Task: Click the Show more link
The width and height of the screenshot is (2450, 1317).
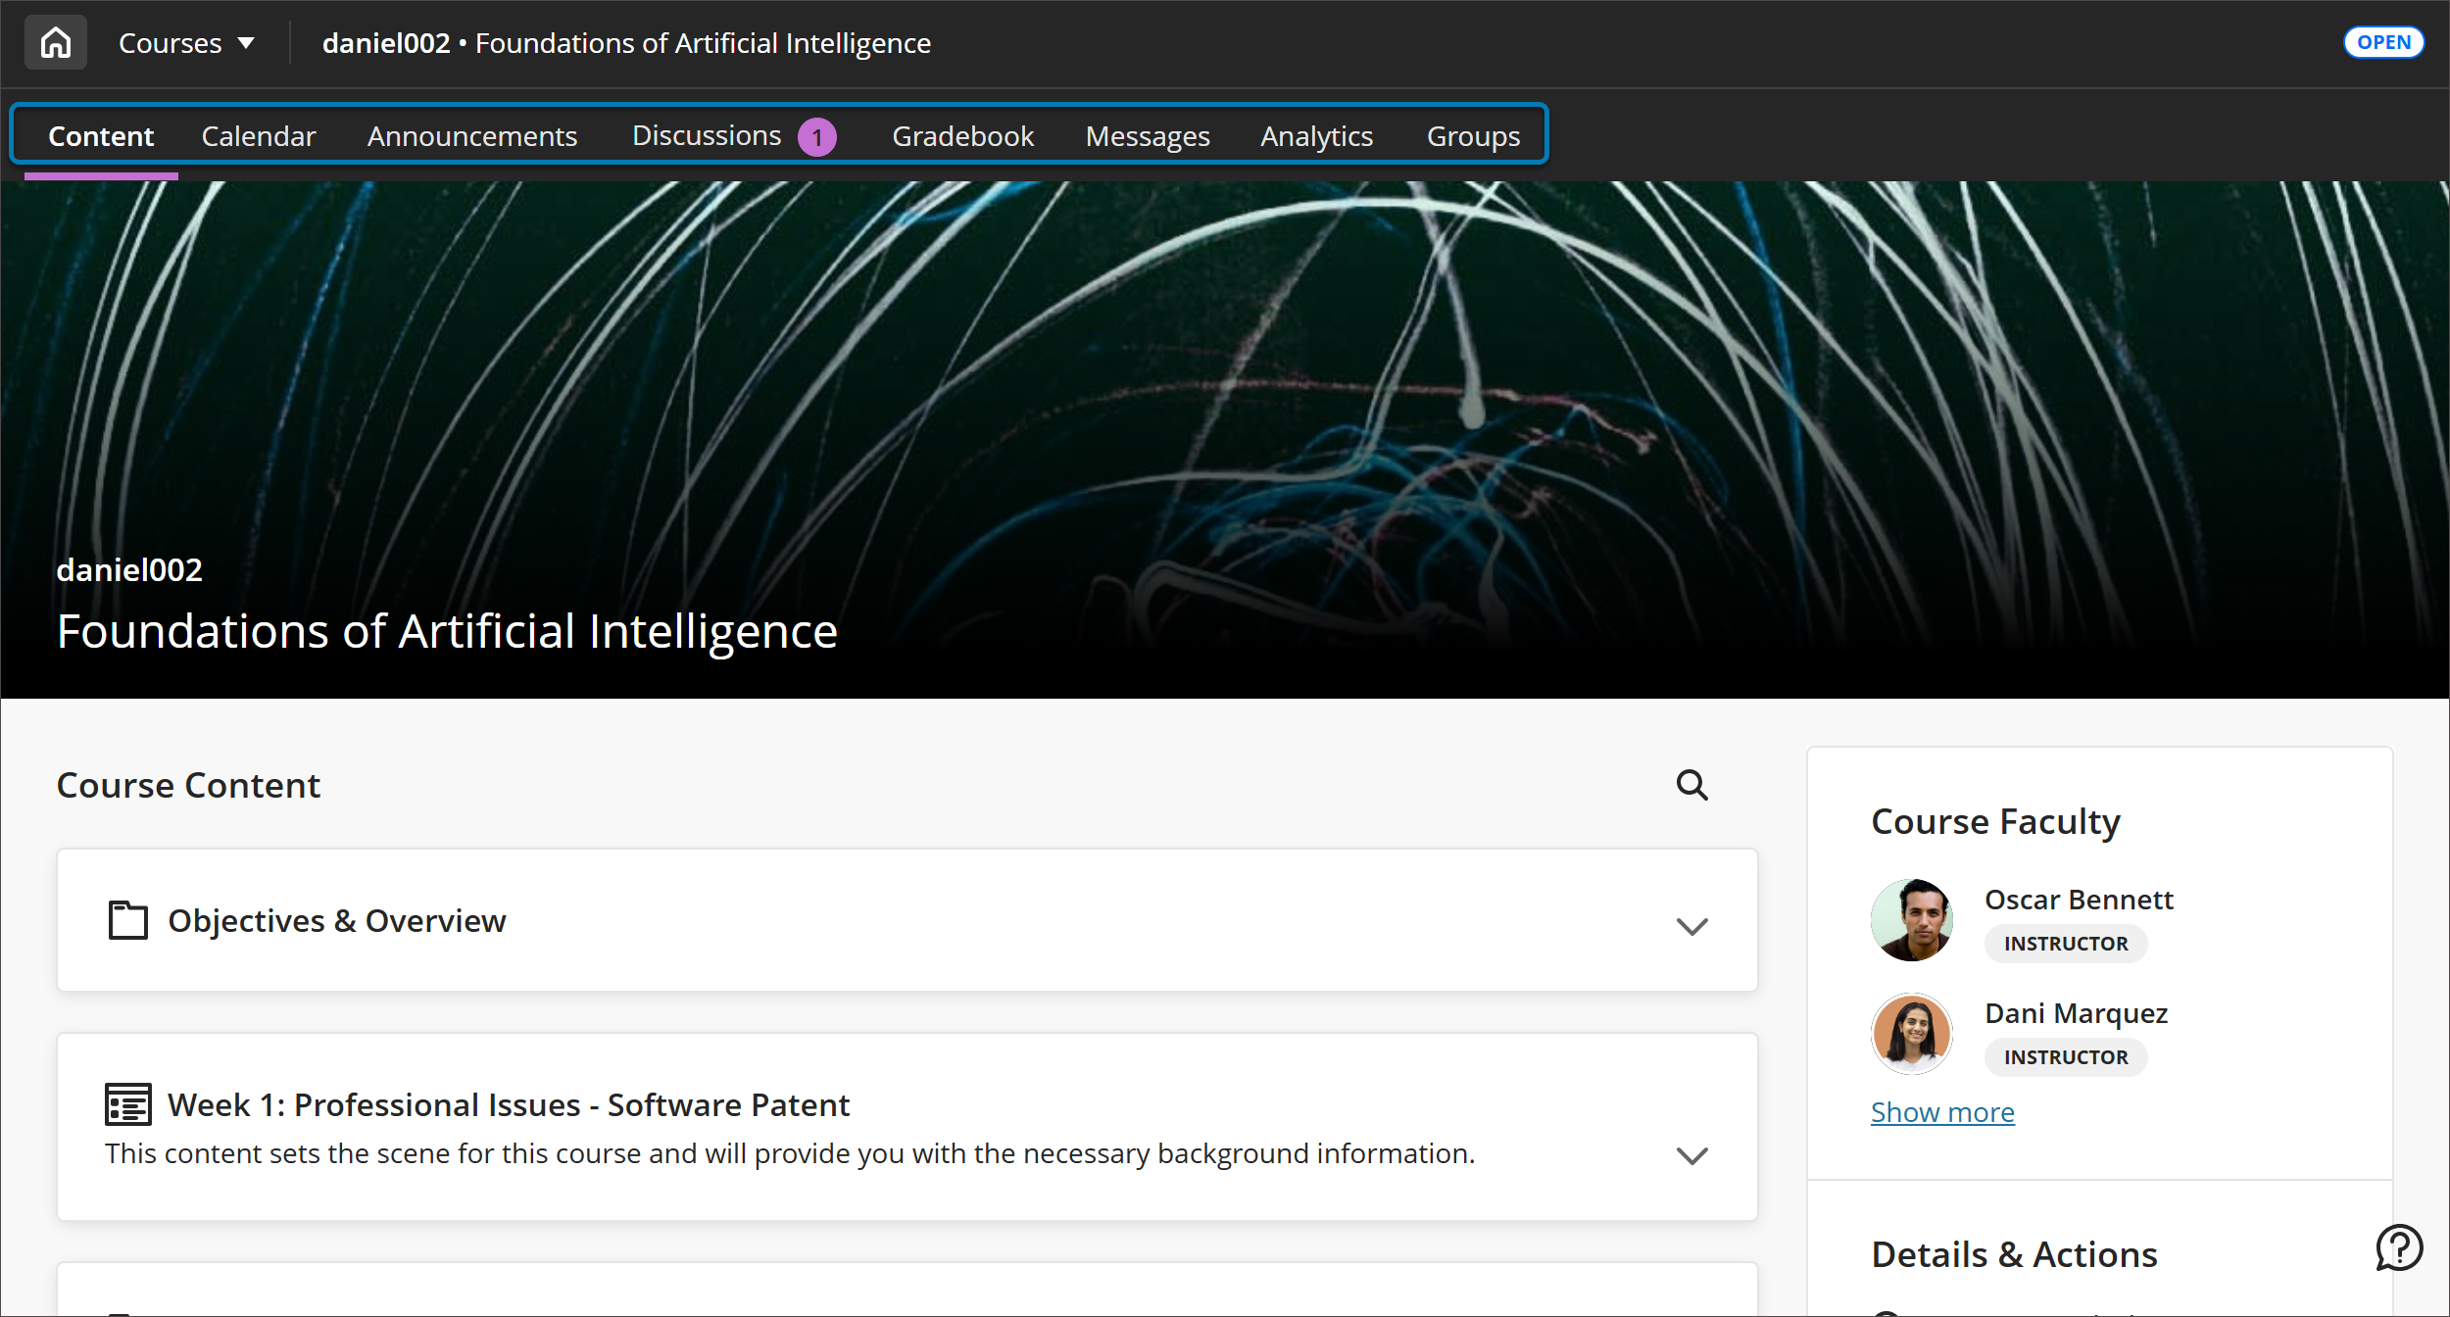Action: tap(1942, 1111)
